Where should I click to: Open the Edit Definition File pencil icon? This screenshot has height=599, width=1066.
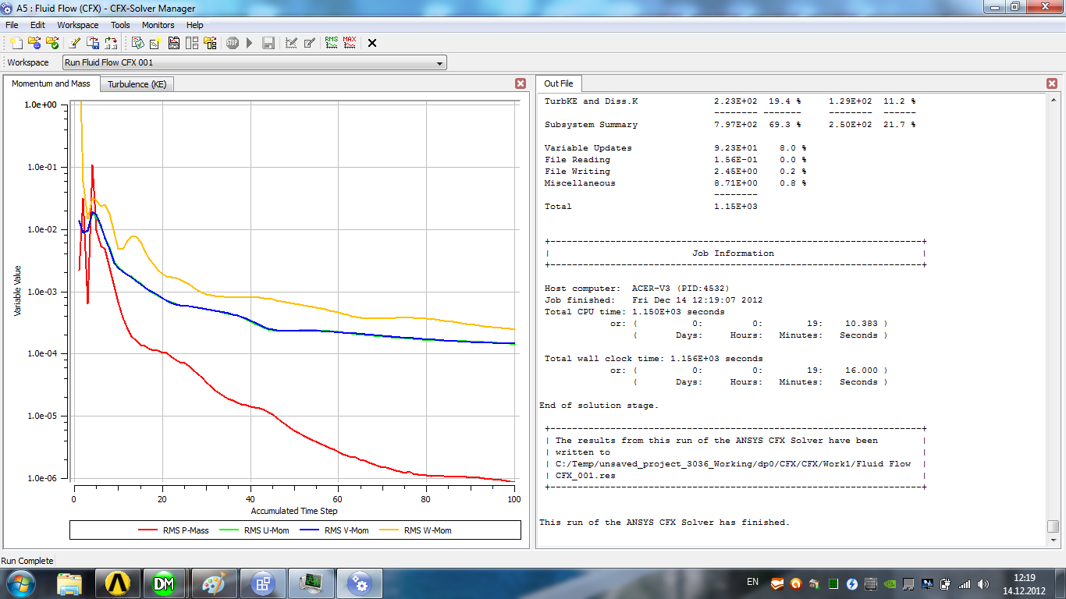75,43
